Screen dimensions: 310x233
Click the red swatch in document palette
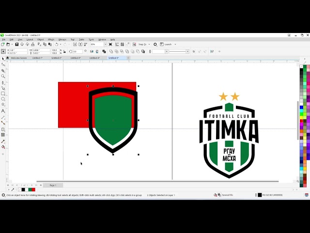(x=33, y=190)
